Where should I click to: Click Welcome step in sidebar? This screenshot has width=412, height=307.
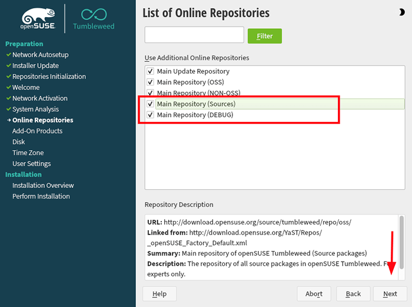click(x=26, y=87)
